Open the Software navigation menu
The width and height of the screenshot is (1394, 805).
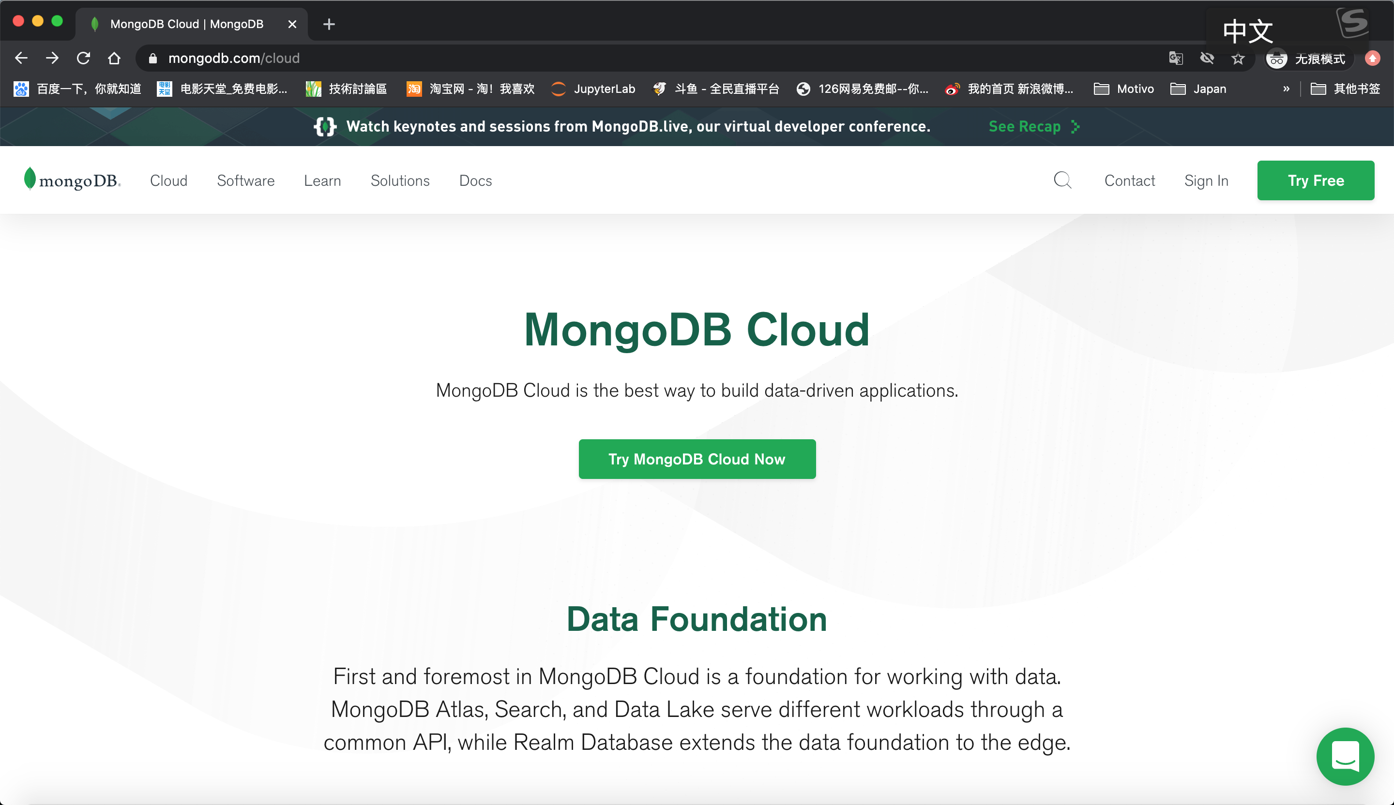click(x=245, y=180)
